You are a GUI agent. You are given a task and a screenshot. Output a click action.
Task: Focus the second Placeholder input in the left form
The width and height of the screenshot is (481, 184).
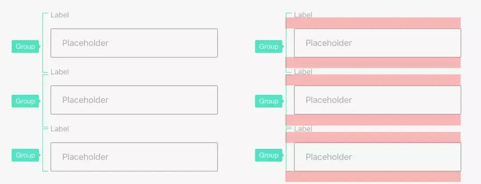[x=134, y=100]
